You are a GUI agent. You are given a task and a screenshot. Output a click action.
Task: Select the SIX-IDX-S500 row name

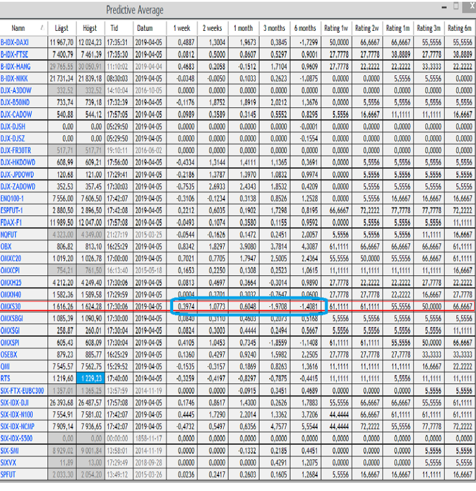[x=16, y=438]
